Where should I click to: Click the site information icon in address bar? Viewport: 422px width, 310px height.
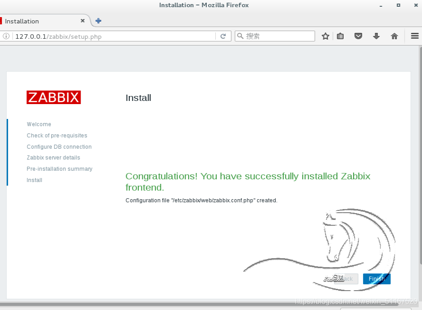click(x=6, y=36)
